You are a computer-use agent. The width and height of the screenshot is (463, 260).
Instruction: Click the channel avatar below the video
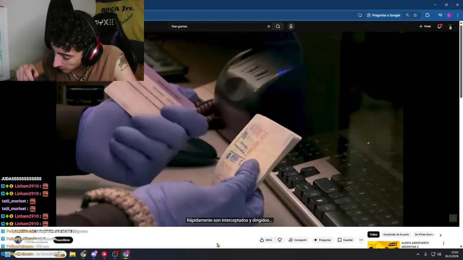(18, 240)
